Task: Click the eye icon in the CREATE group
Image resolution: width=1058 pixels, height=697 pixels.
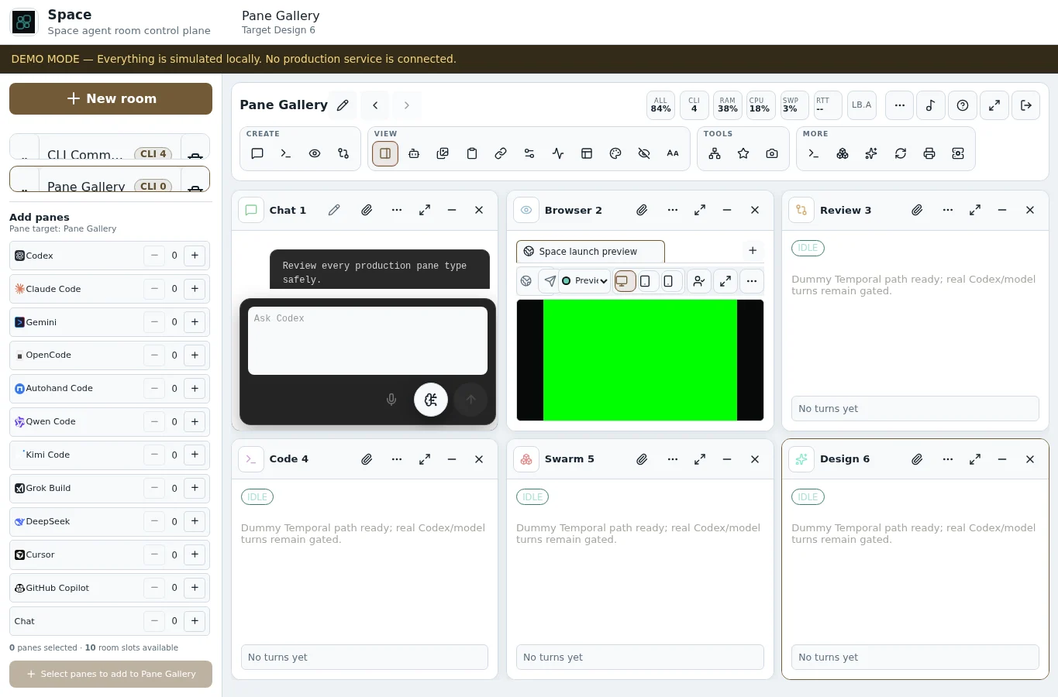Action: click(315, 153)
